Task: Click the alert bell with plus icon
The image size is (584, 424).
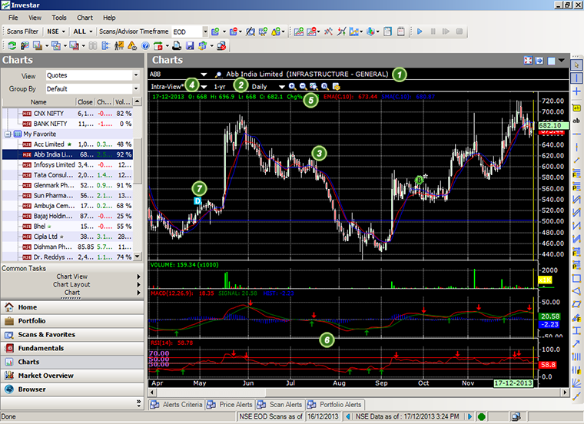Action: [276, 31]
